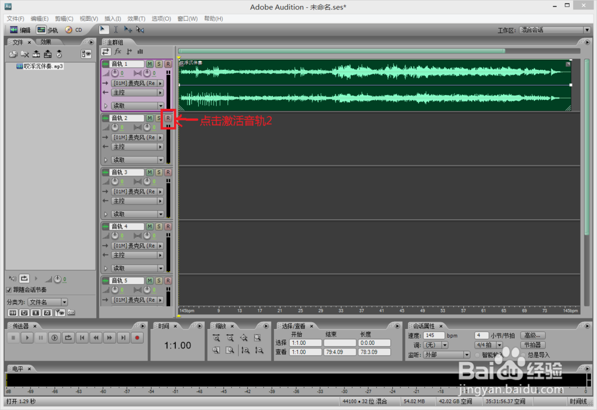Viewport: 597px width, 410px height.
Task: Click the red Record button in transport
Action: (x=137, y=338)
